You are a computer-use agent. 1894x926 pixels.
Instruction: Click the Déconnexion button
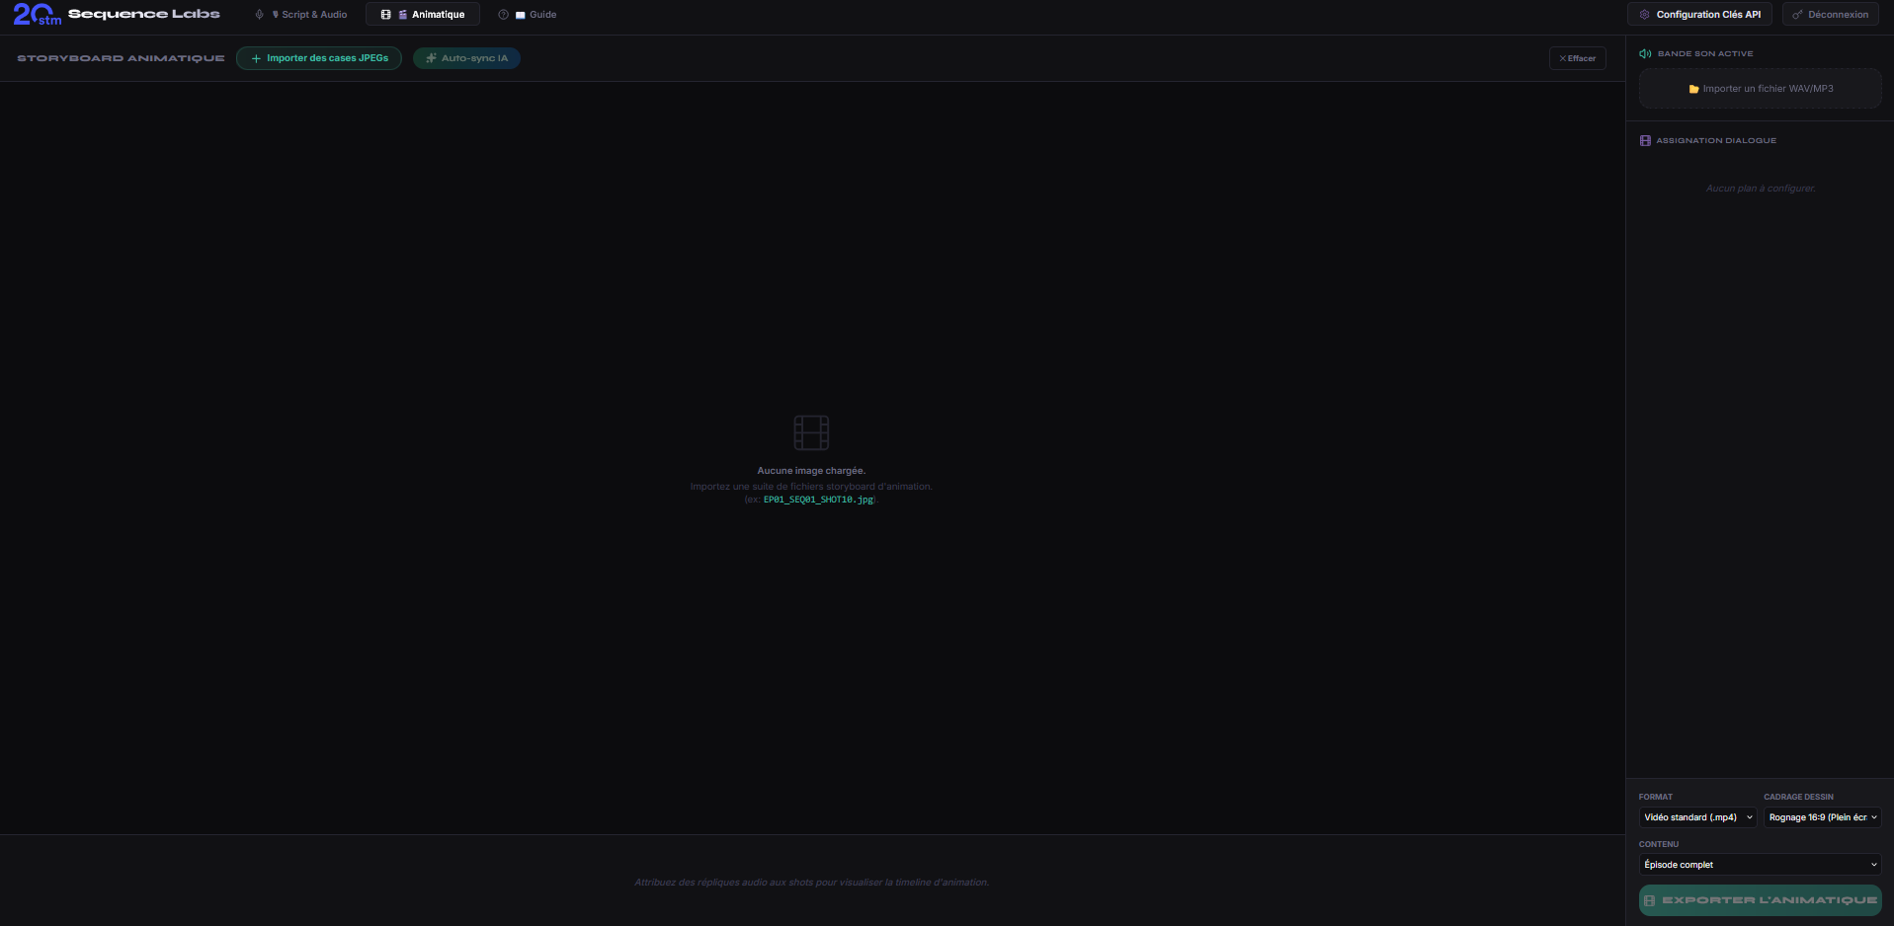1831,15
